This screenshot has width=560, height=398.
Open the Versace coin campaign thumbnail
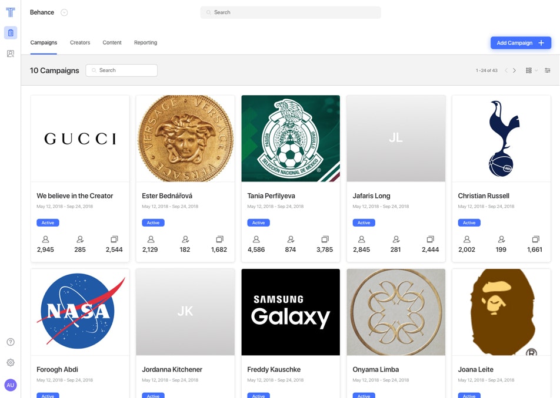click(x=185, y=139)
